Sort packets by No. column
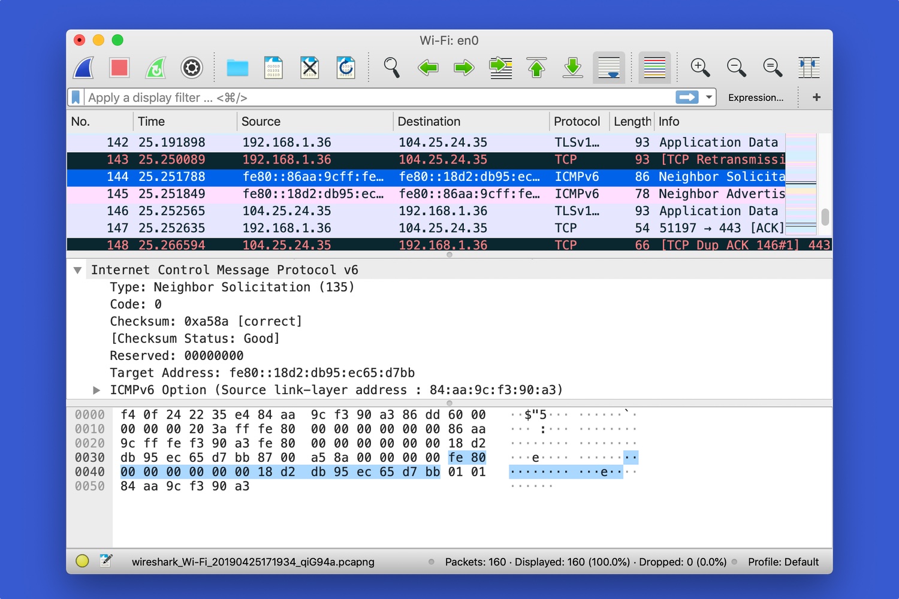 click(x=99, y=122)
